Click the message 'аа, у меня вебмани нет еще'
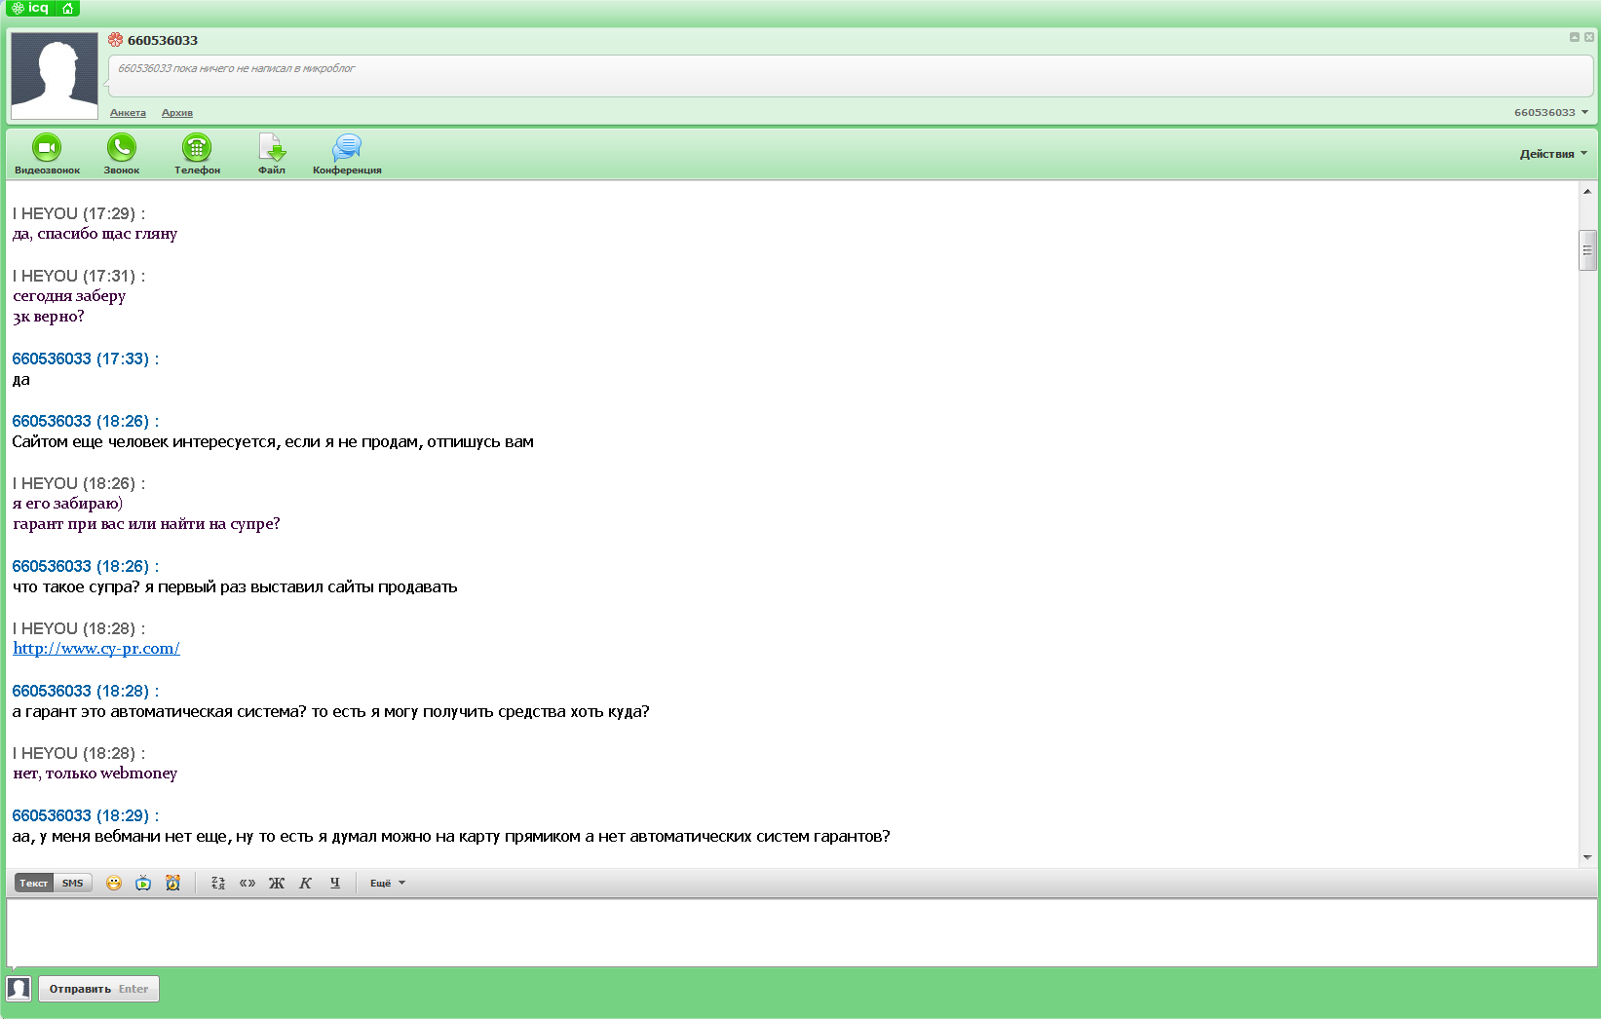The width and height of the screenshot is (1601, 1019). 451,837
